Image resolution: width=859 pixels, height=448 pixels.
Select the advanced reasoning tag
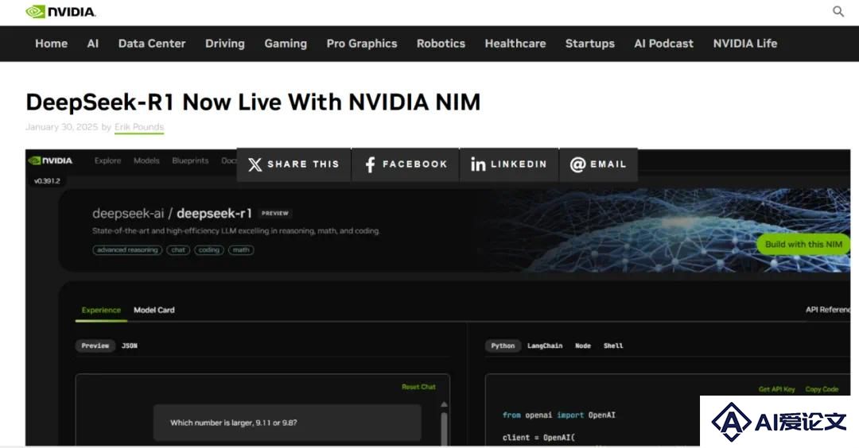tap(127, 250)
